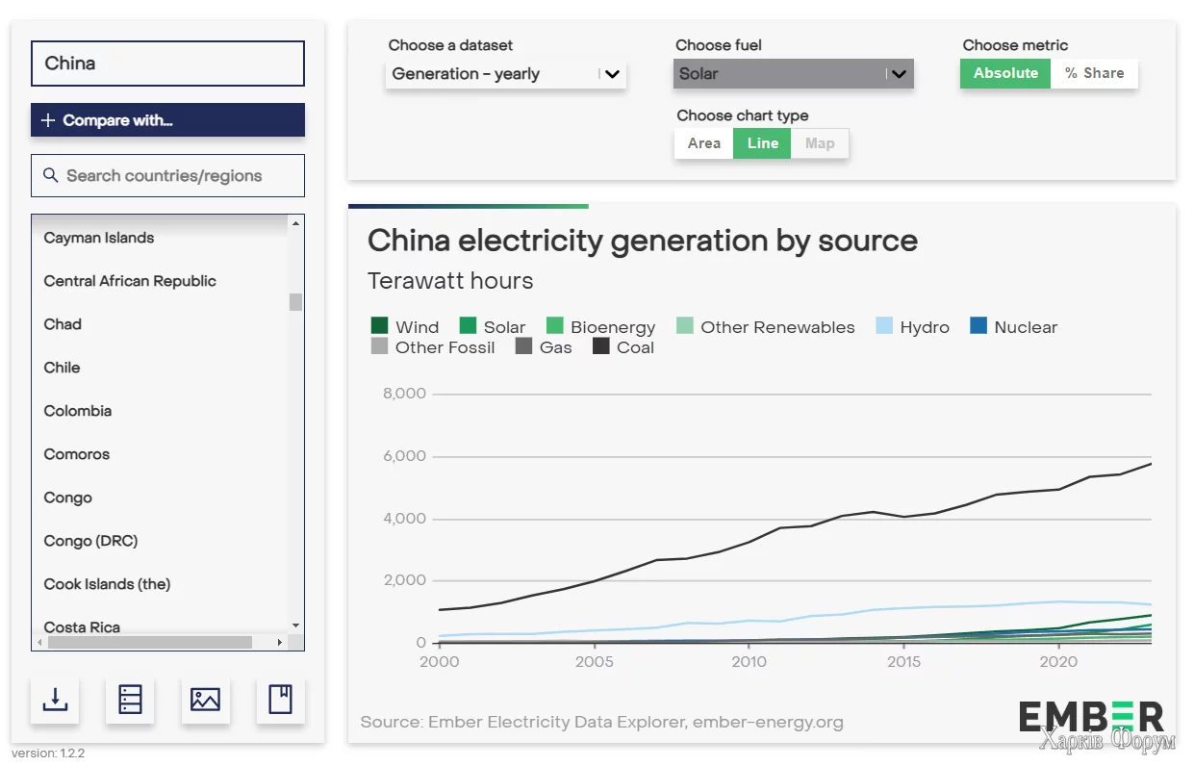Click the search magnifier icon
1194x766 pixels.
(51, 176)
